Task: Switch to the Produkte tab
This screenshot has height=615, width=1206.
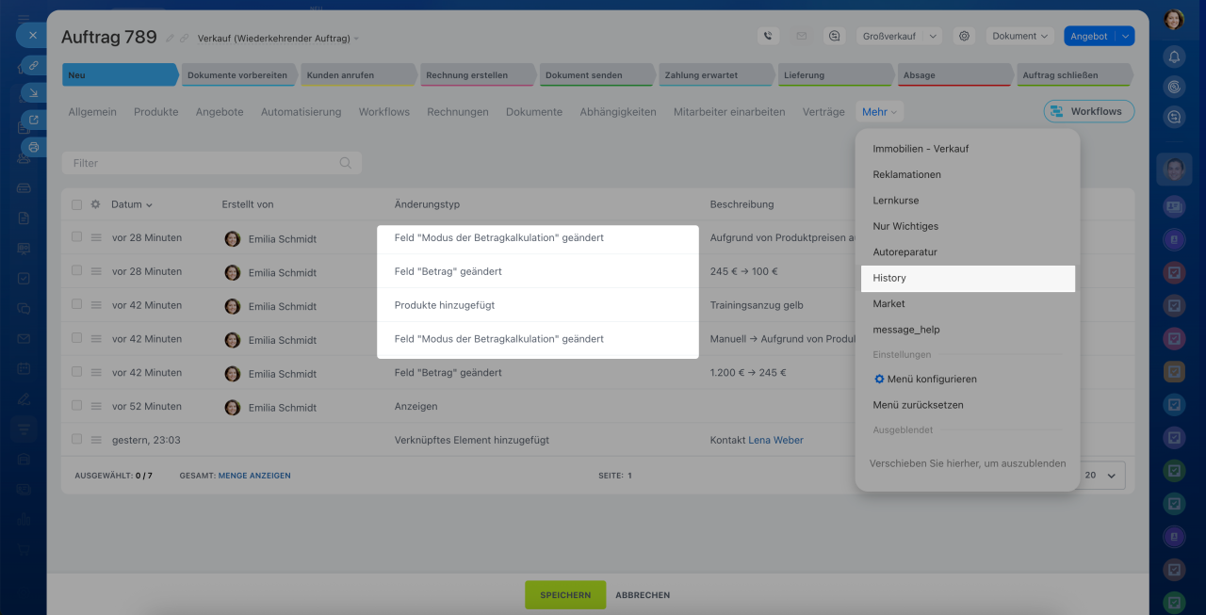Action: [x=156, y=112]
